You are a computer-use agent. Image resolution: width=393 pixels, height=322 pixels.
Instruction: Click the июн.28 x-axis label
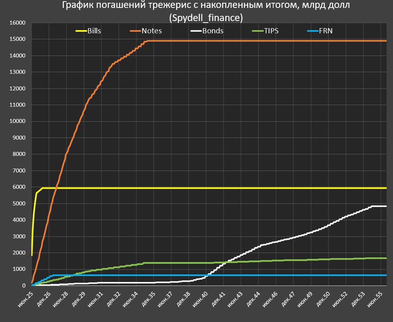61,299
